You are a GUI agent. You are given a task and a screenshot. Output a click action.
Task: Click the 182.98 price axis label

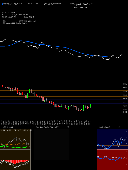125,106
